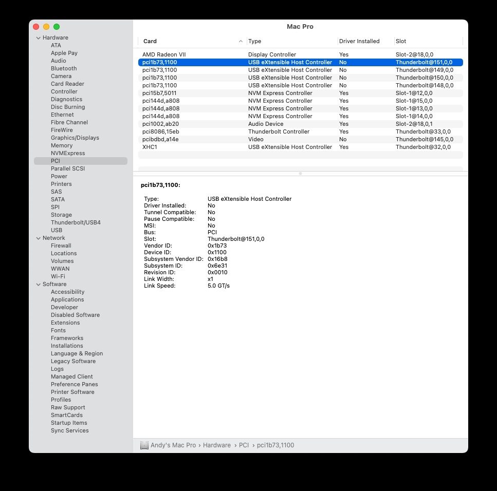Open Logs under Software
497x491 pixels.
[x=57, y=369]
